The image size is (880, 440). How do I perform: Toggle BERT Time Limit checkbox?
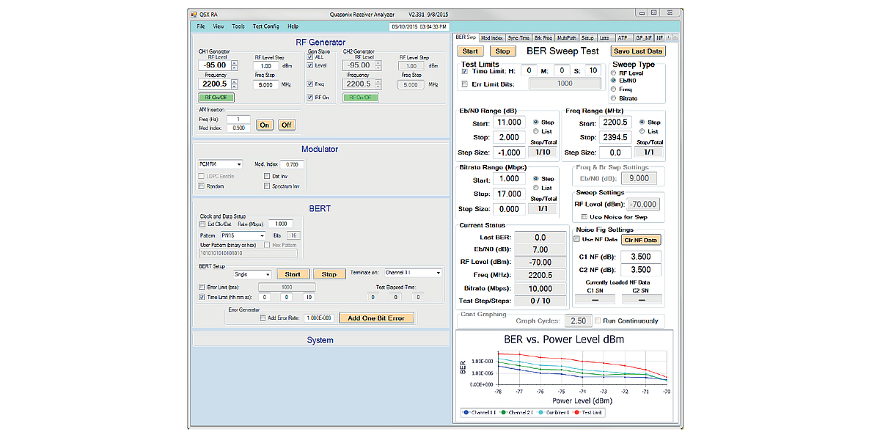tap(202, 297)
